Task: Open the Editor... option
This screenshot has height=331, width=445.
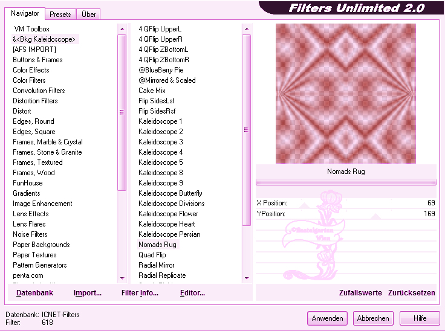Action: tap(192, 293)
